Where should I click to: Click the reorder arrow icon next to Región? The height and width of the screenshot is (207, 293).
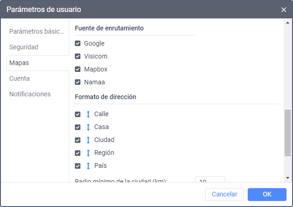[x=88, y=153]
